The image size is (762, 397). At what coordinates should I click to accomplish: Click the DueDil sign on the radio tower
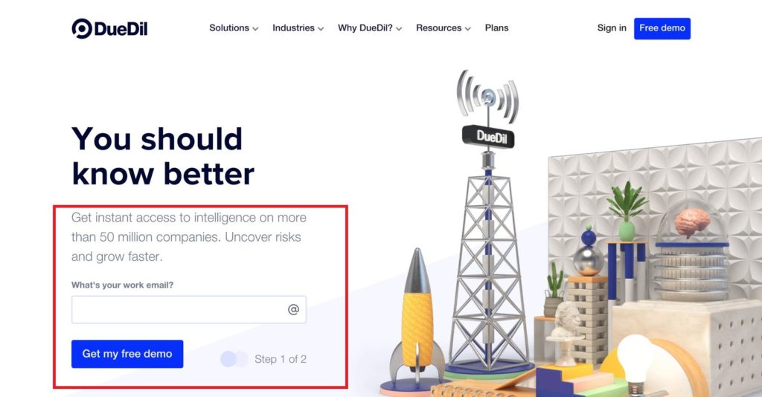[x=488, y=136]
